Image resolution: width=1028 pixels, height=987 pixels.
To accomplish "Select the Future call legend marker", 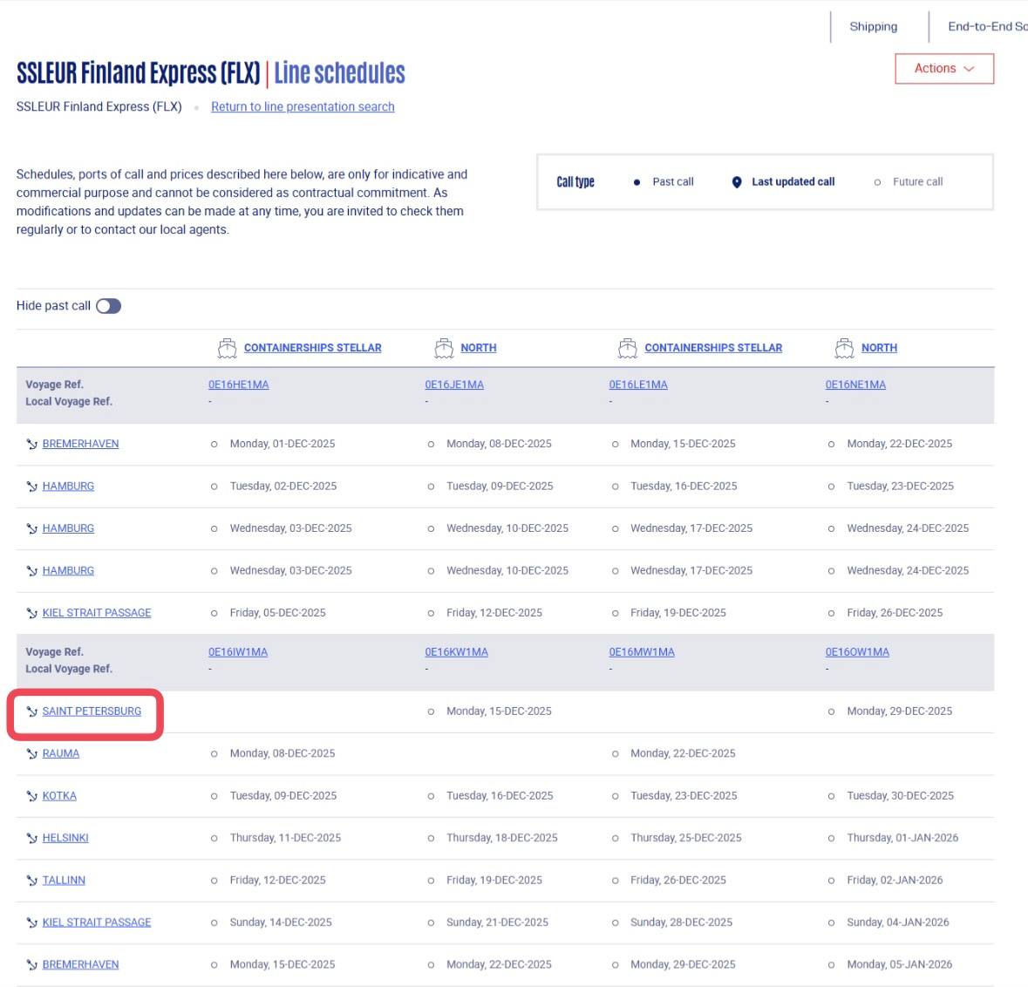I will point(877,182).
